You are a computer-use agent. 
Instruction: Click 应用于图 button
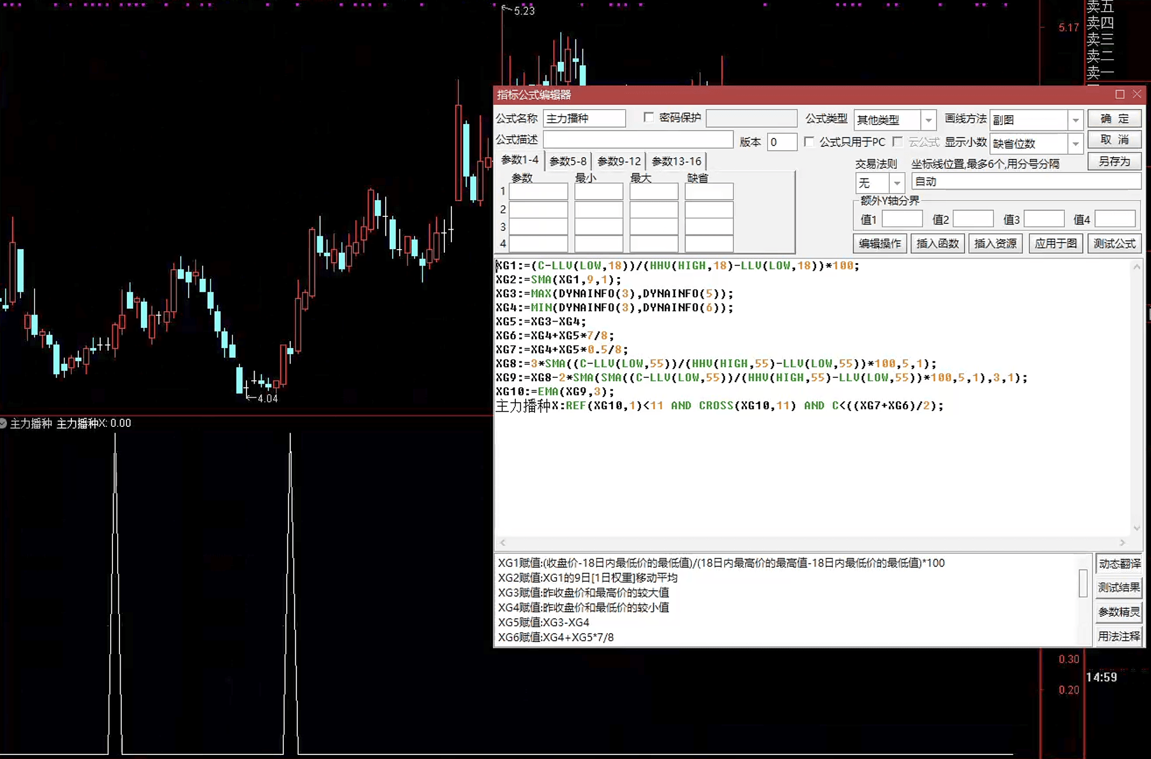click(x=1056, y=243)
